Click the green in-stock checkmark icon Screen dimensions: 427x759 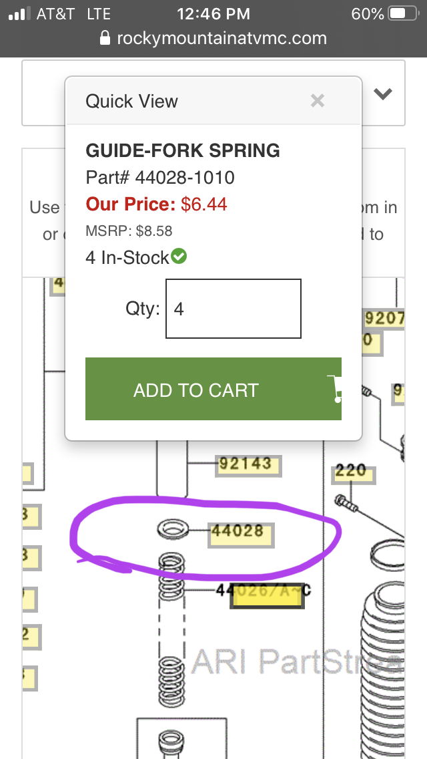pos(179,257)
